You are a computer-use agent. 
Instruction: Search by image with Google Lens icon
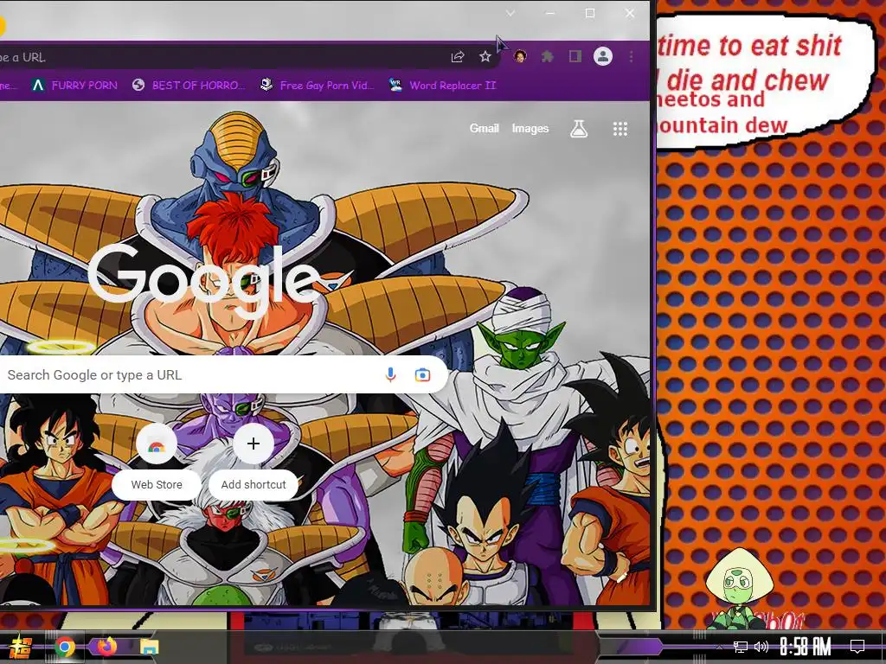[x=422, y=375]
